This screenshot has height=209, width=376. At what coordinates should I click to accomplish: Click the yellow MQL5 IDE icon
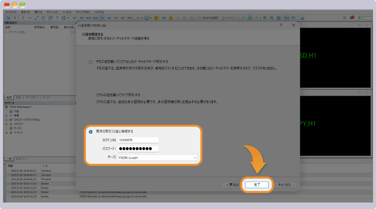tap(156, 18)
